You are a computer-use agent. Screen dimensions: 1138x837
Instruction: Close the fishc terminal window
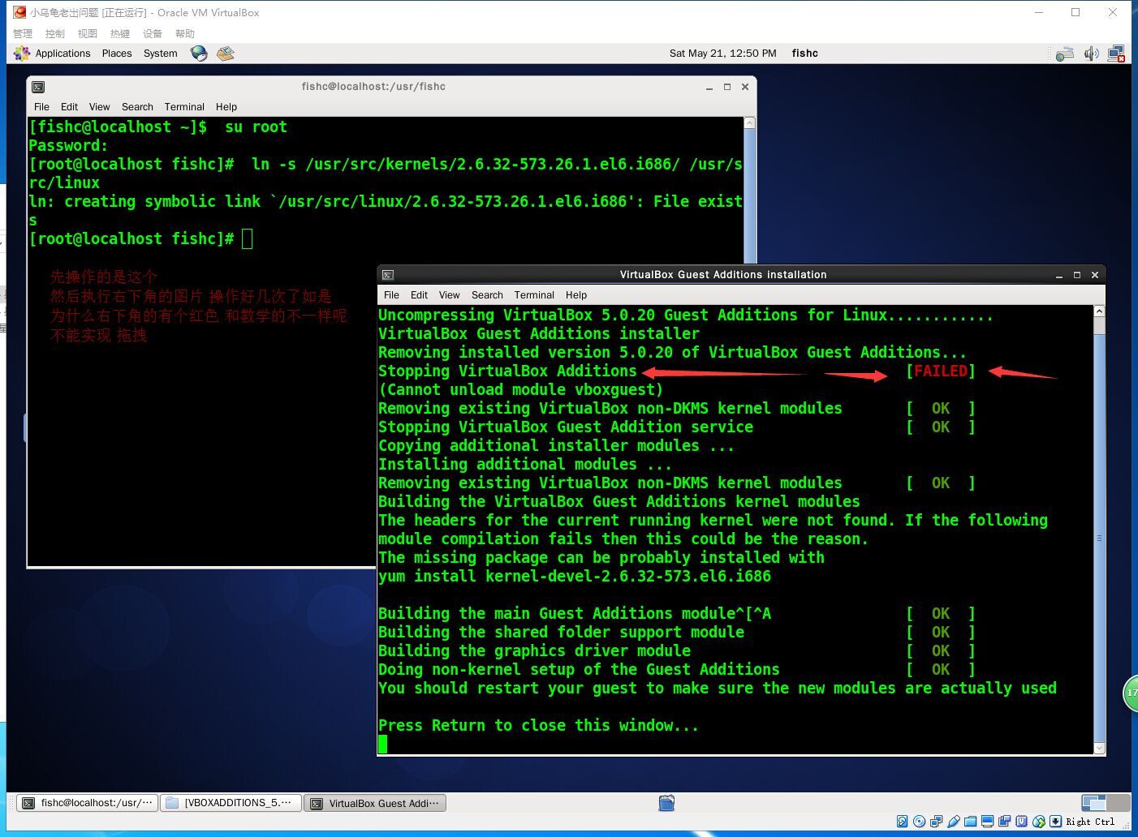point(745,87)
